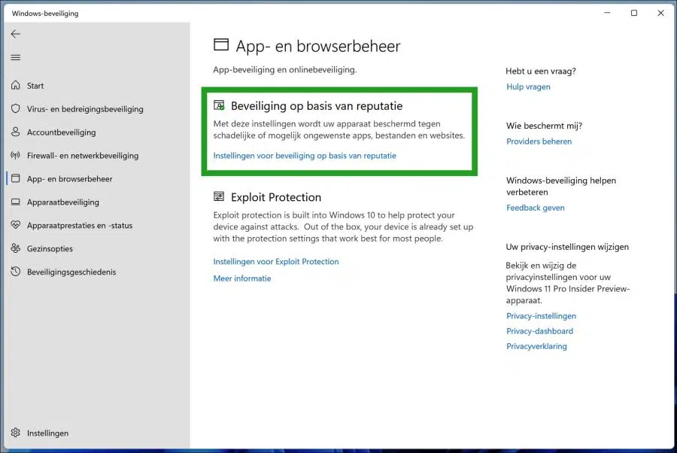The width and height of the screenshot is (677, 453).
Task: Click the Exploit Protection section icon
Action: coord(219,196)
